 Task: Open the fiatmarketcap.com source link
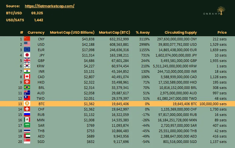pos(49,6)
